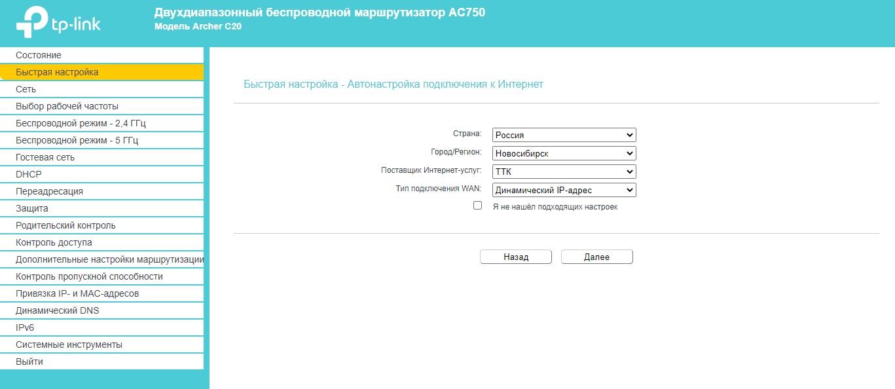Open the IPv6 section
Viewport: 895px width, 389px height.
[x=101, y=327]
